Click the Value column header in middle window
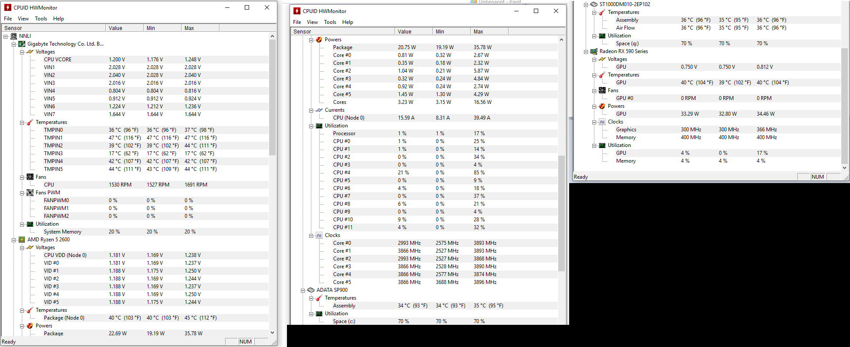Viewport: 850px width, 347px height. point(414,31)
